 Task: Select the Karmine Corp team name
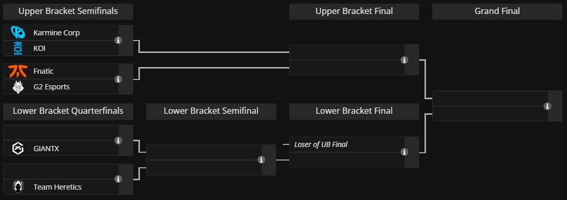(x=56, y=33)
